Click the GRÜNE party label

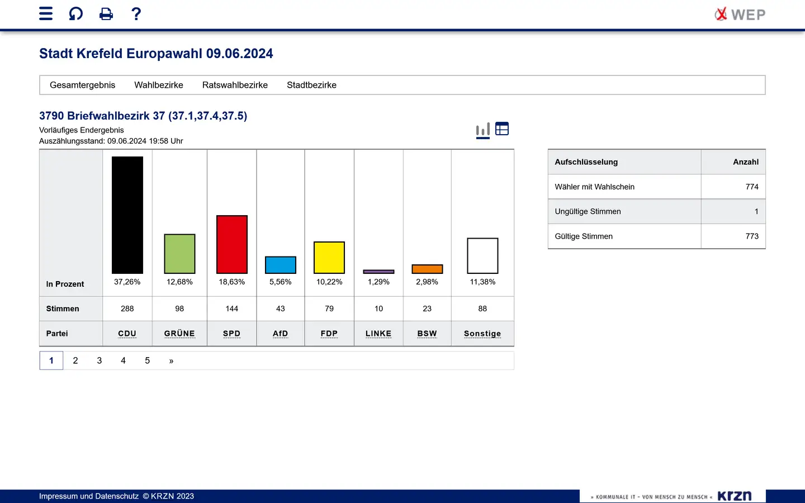click(x=179, y=334)
